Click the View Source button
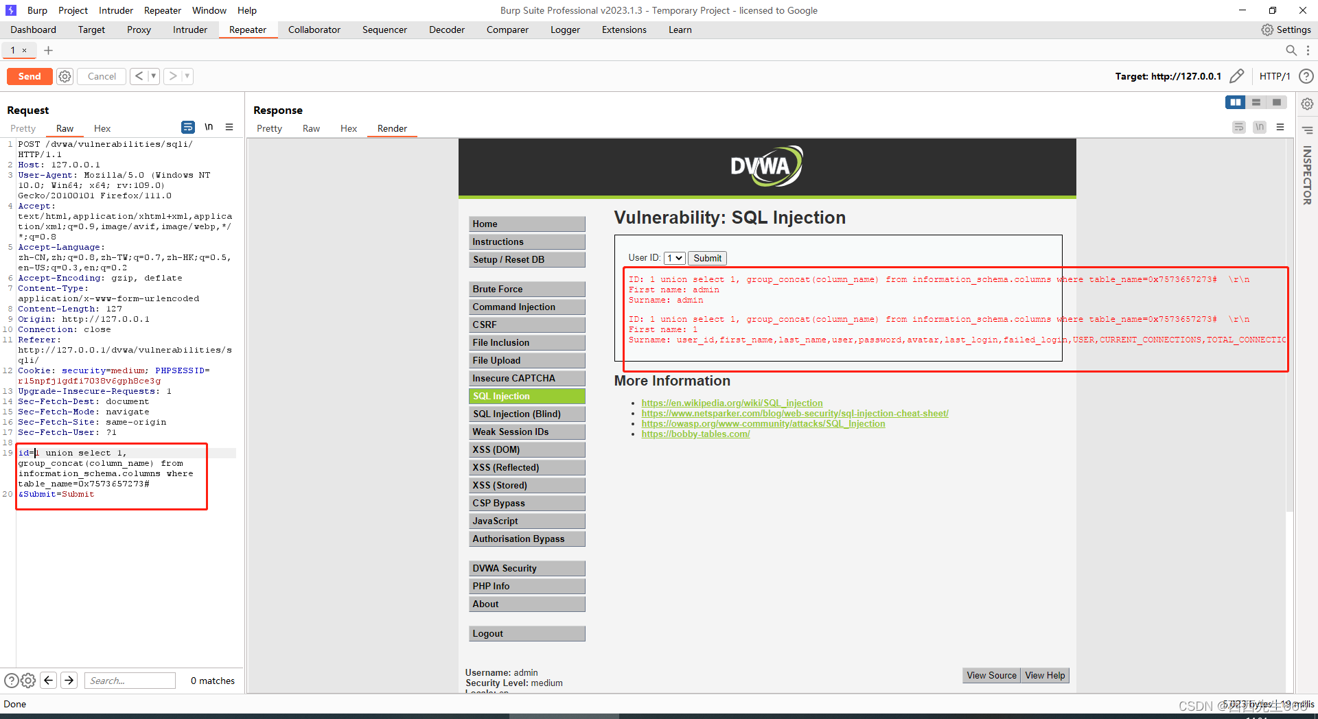The width and height of the screenshot is (1318, 719). [991, 675]
